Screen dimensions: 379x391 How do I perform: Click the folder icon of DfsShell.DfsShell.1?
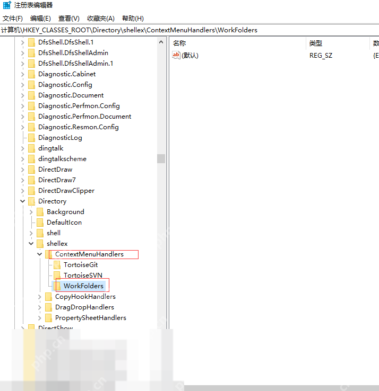pyautogui.click(x=32, y=42)
